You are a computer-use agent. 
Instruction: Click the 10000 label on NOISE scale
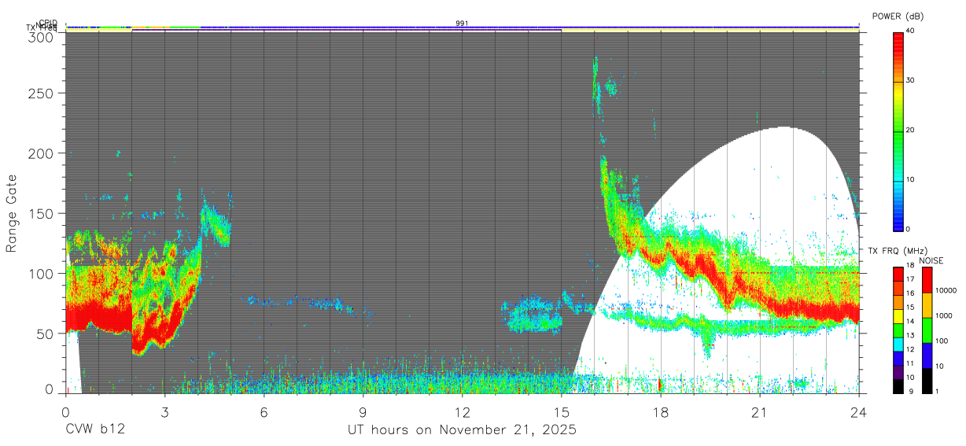(x=946, y=291)
